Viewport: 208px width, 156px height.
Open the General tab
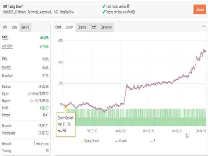[25, 27]
